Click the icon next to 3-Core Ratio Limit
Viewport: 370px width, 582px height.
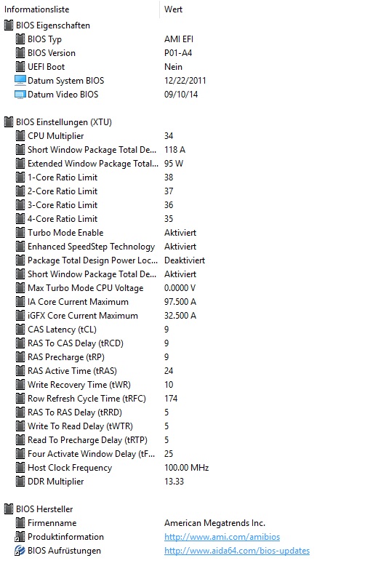pyautogui.click(x=20, y=204)
